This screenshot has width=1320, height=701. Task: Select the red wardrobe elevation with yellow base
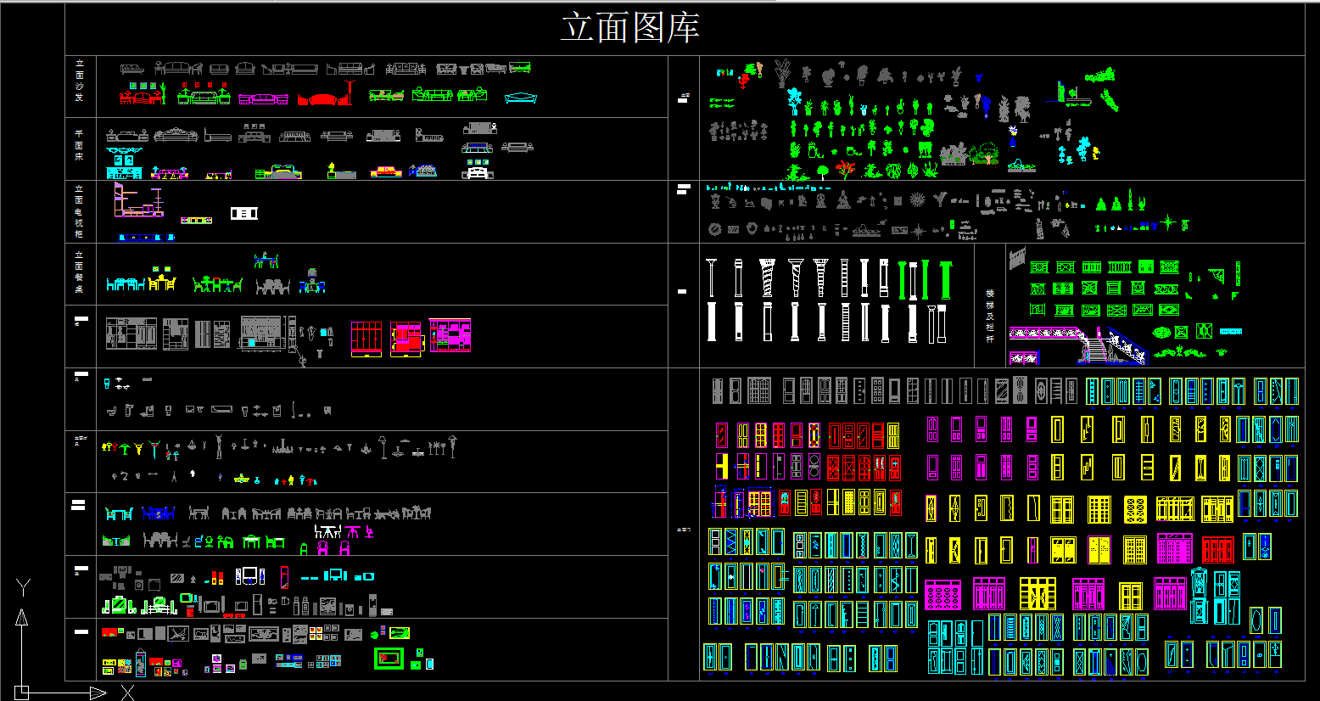point(366,338)
